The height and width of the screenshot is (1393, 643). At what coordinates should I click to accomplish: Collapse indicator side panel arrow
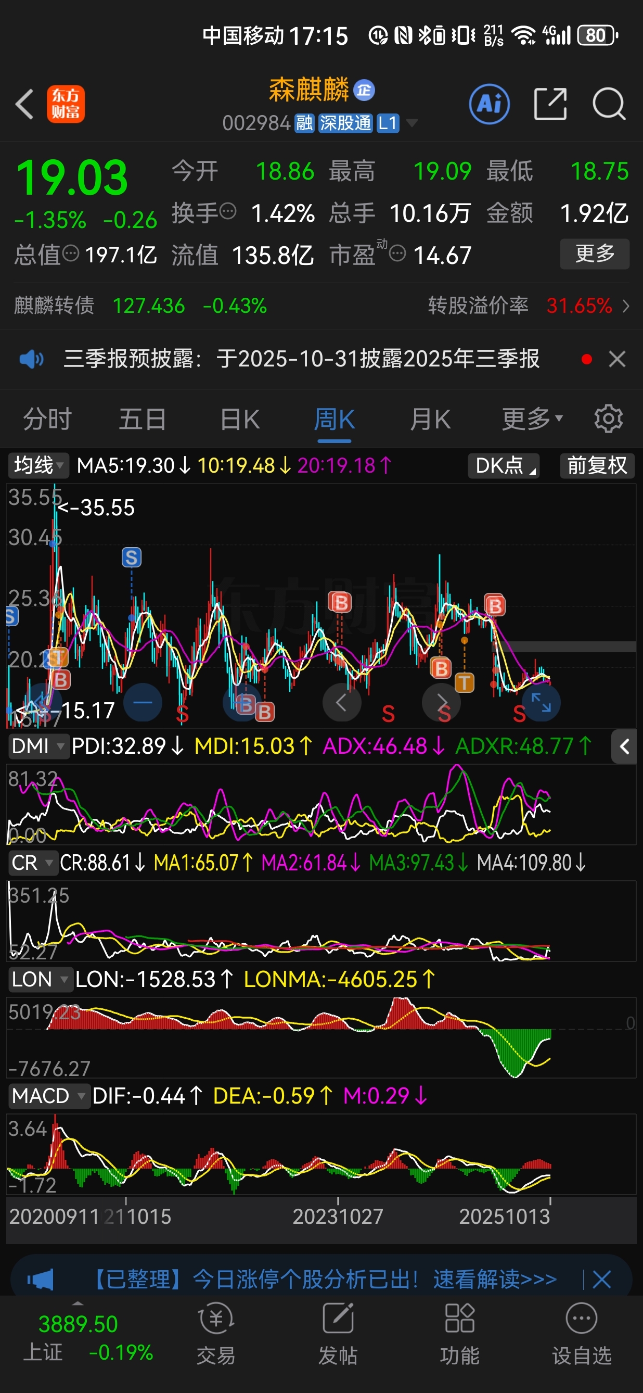(625, 747)
